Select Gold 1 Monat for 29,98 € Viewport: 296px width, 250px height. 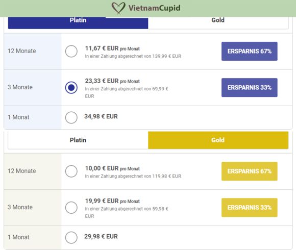click(71, 238)
